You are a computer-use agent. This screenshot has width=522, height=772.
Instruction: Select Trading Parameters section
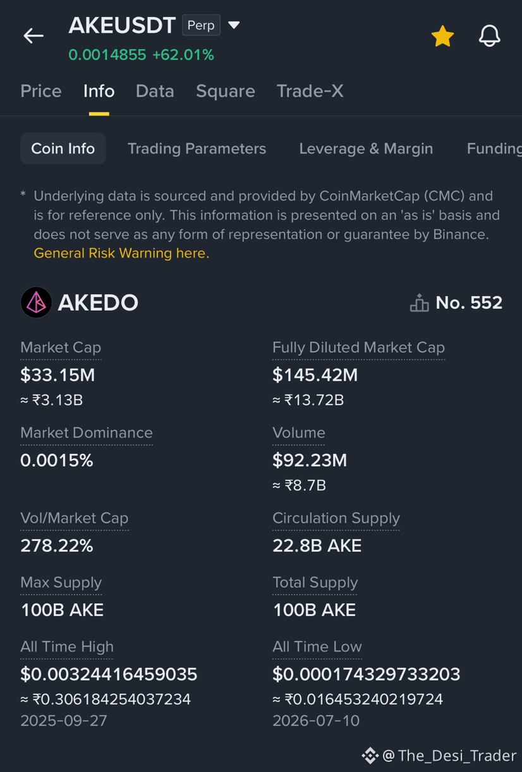pyautogui.click(x=197, y=148)
